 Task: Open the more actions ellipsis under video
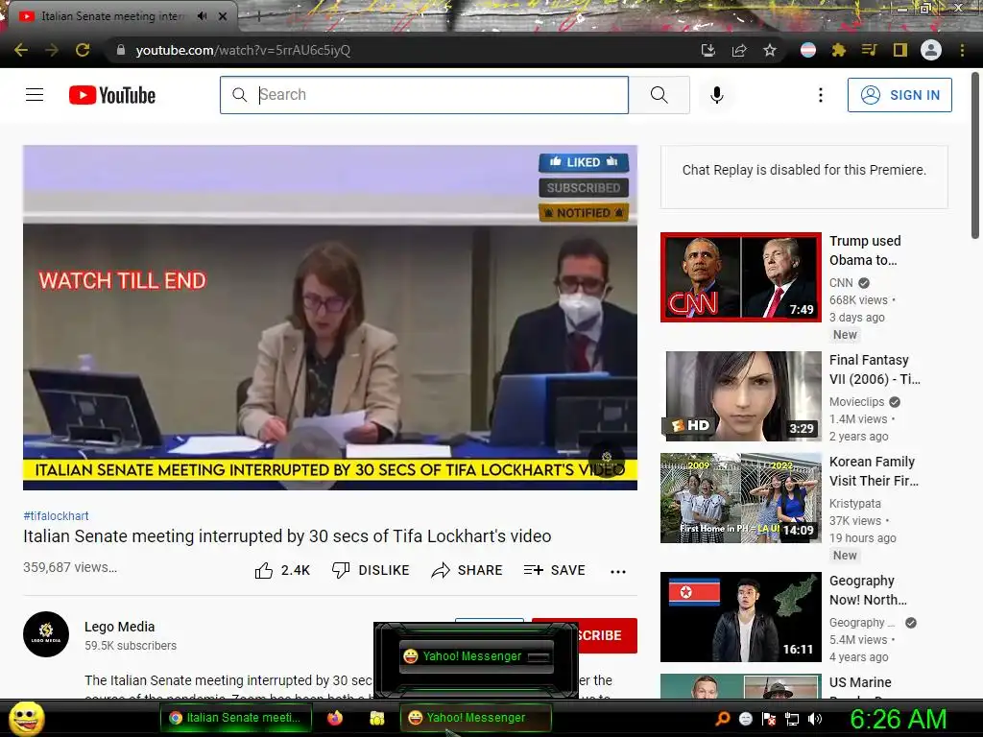pyautogui.click(x=618, y=571)
